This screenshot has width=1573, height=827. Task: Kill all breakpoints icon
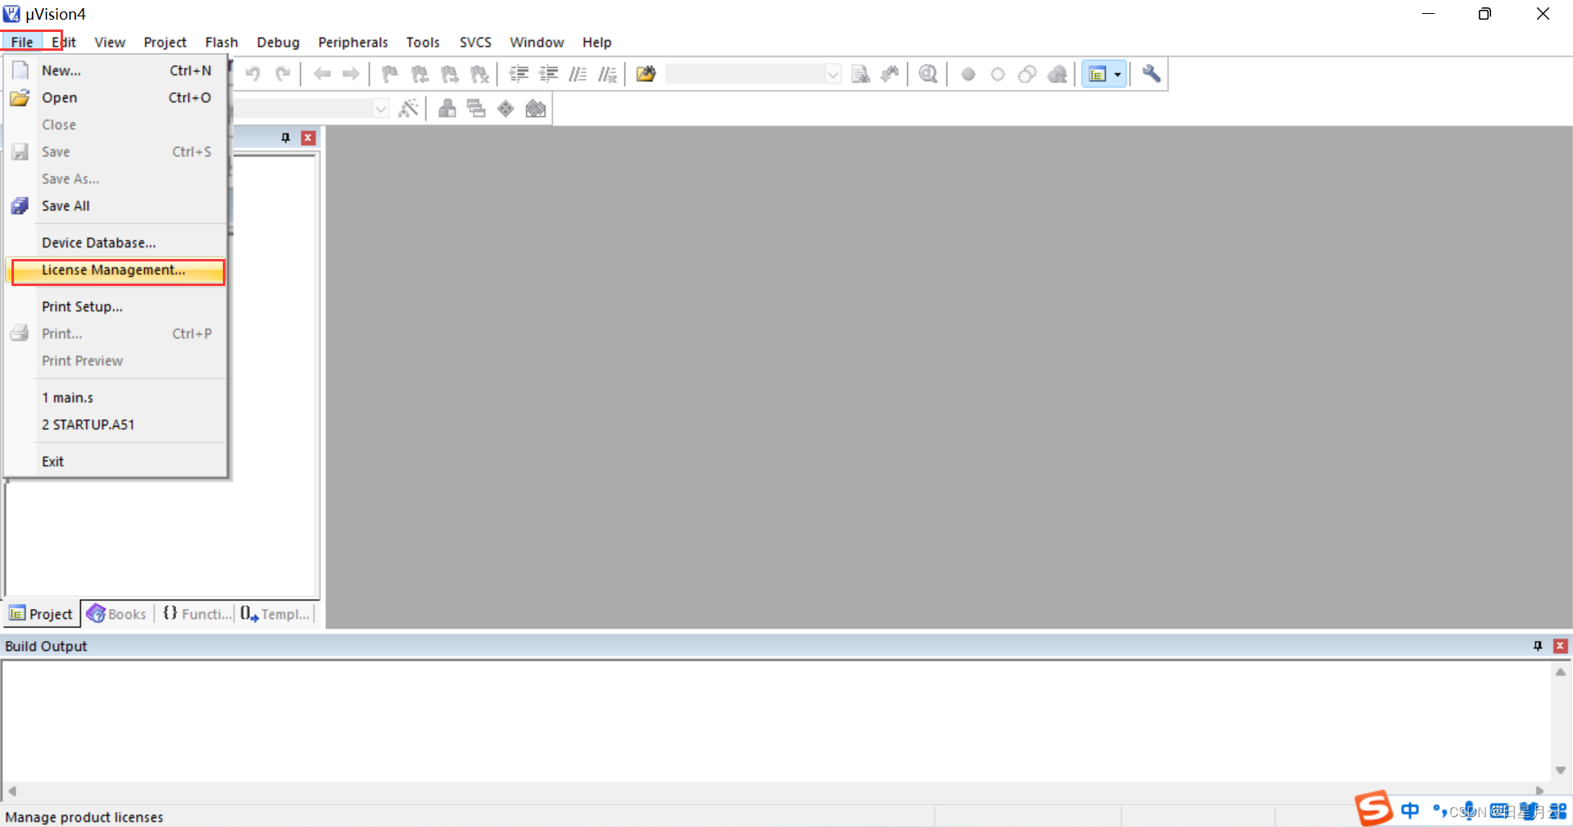(x=1058, y=75)
